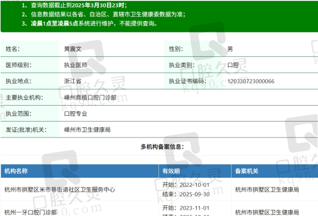Click start date 2023-11-01
318x216 pixels.
coord(195,208)
